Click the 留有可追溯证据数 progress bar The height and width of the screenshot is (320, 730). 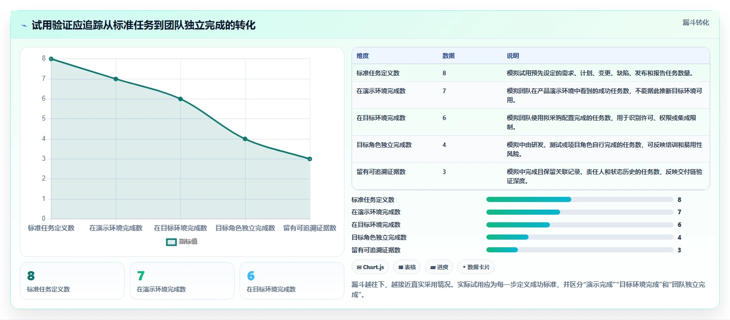coord(580,250)
